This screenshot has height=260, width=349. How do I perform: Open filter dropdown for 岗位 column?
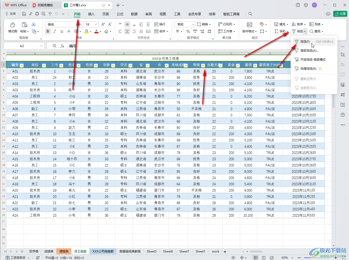tap(44, 65)
